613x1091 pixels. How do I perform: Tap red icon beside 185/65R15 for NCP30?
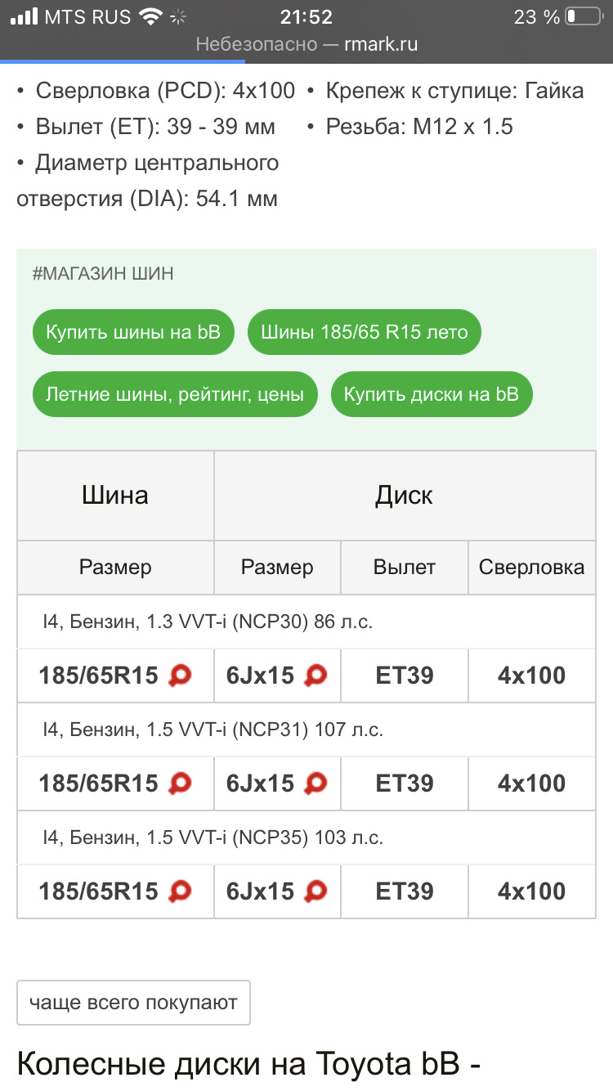tap(180, 676)
